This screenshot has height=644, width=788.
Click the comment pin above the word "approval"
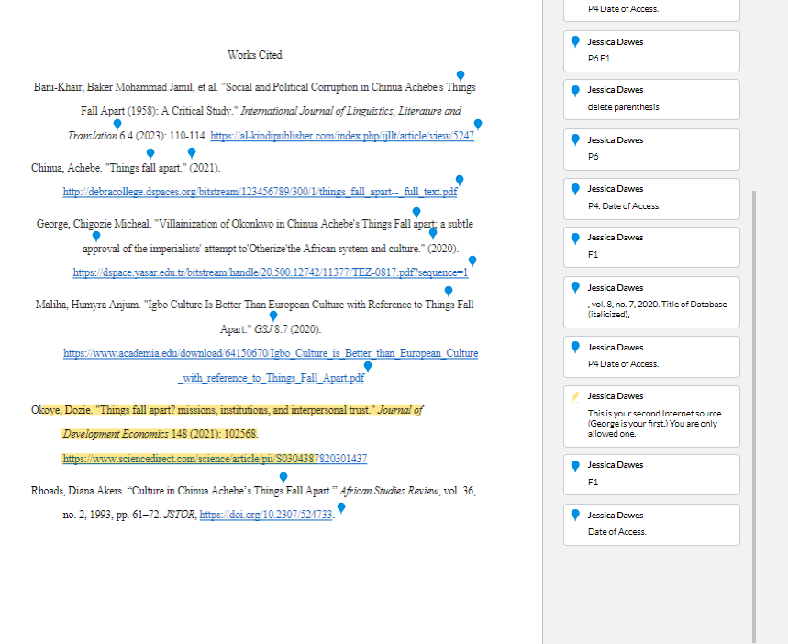[x=96, y=236]
